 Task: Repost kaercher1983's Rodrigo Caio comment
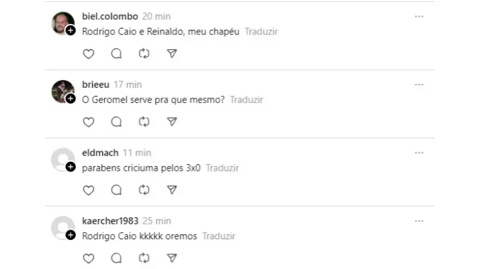pyautogui.click(x=144, y=259)
